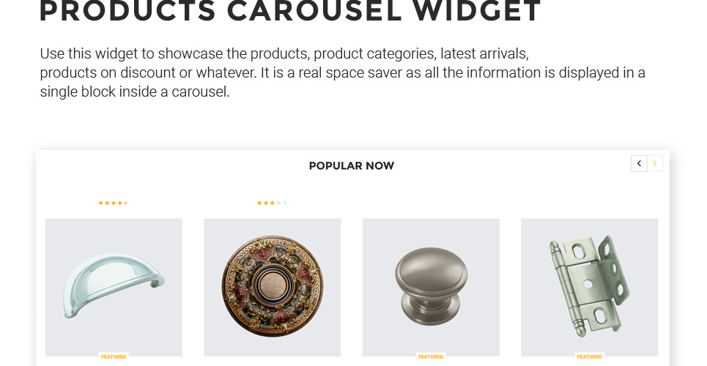Open the chrome cup pull handle product

pos(114,287)
